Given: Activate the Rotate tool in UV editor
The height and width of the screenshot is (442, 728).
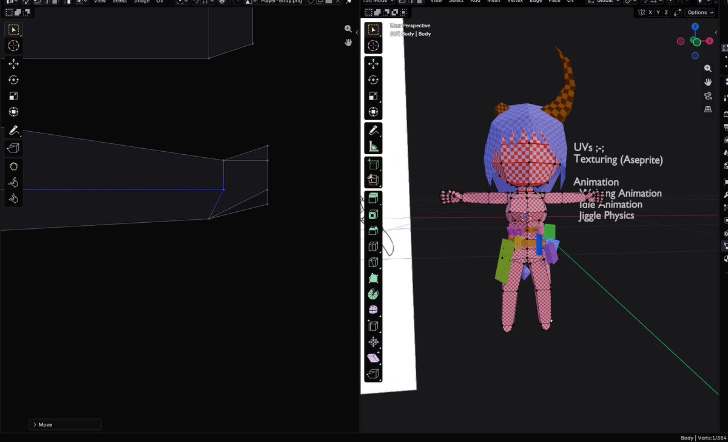Looking at the screenshot, I should 13,80.
